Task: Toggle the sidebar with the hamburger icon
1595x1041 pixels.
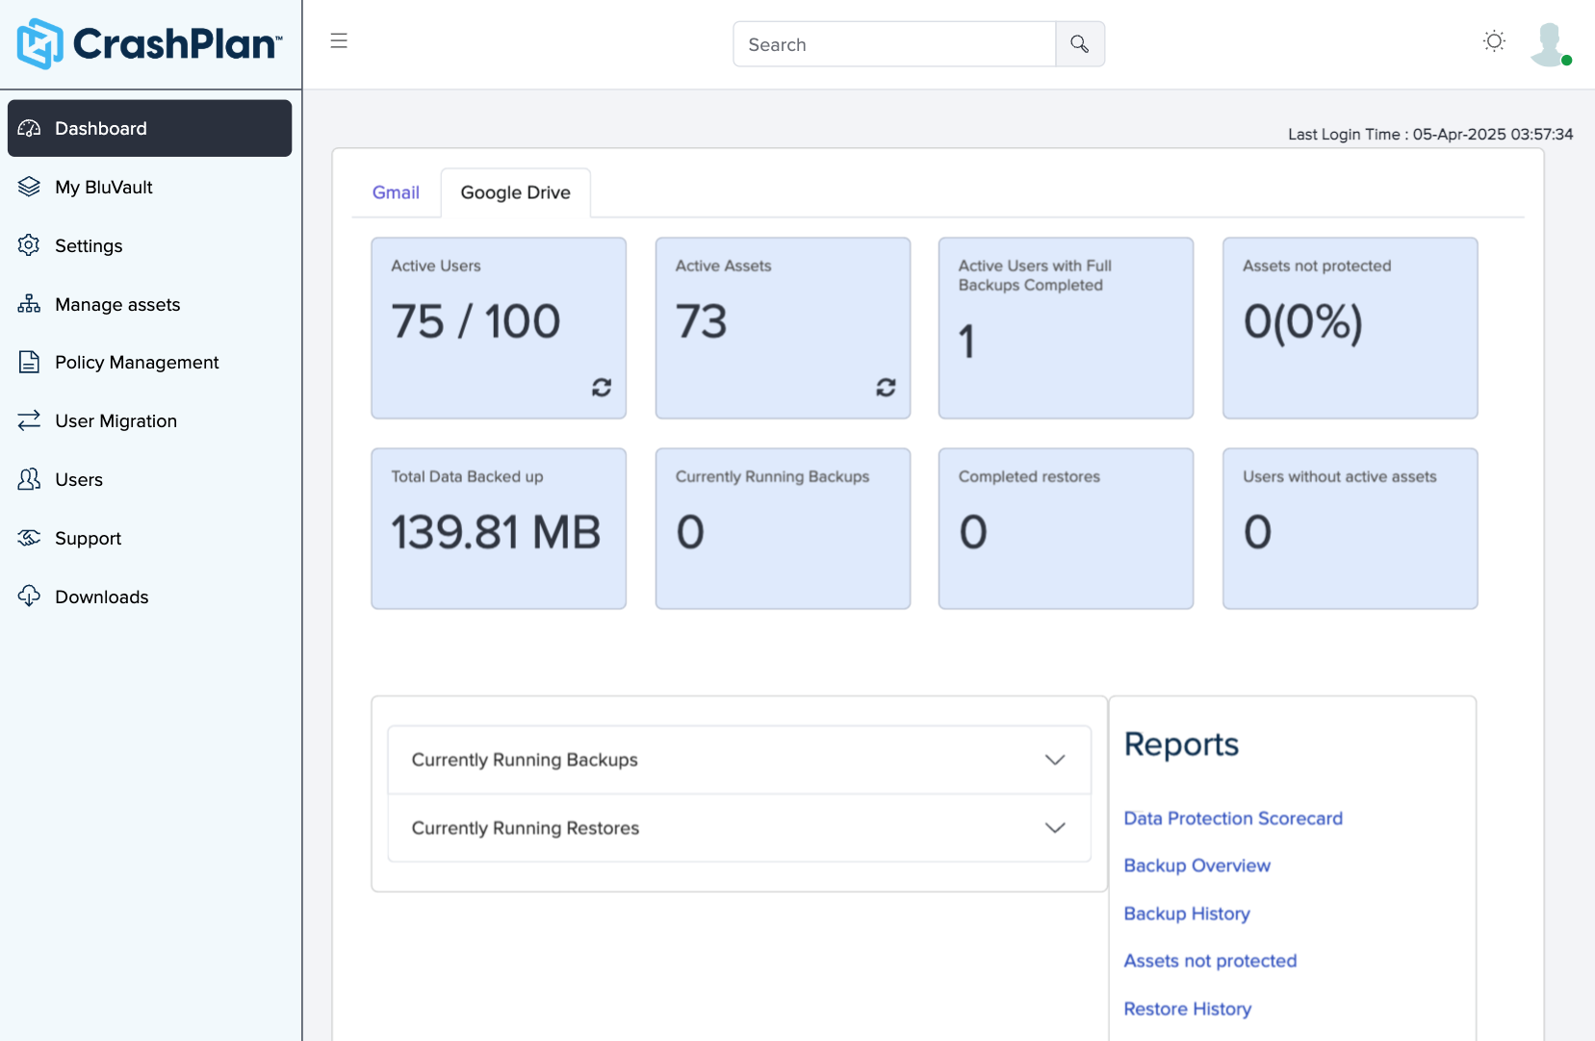Action: click(339, 41)
